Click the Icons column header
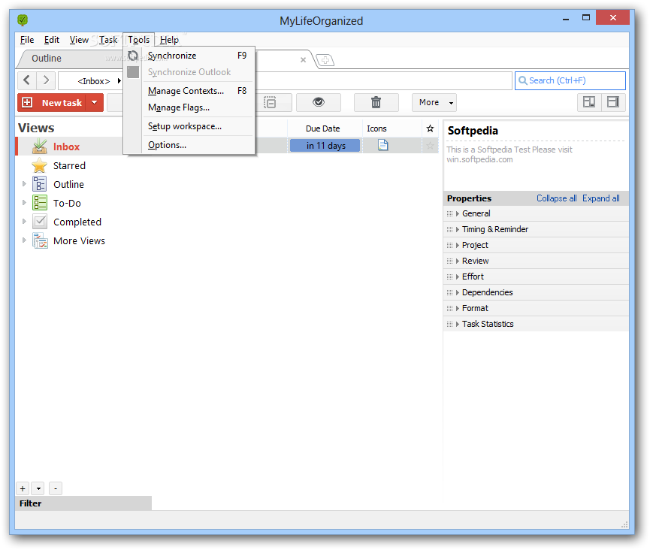The height and width of the screenshot is (550, 650). (376, 128)
